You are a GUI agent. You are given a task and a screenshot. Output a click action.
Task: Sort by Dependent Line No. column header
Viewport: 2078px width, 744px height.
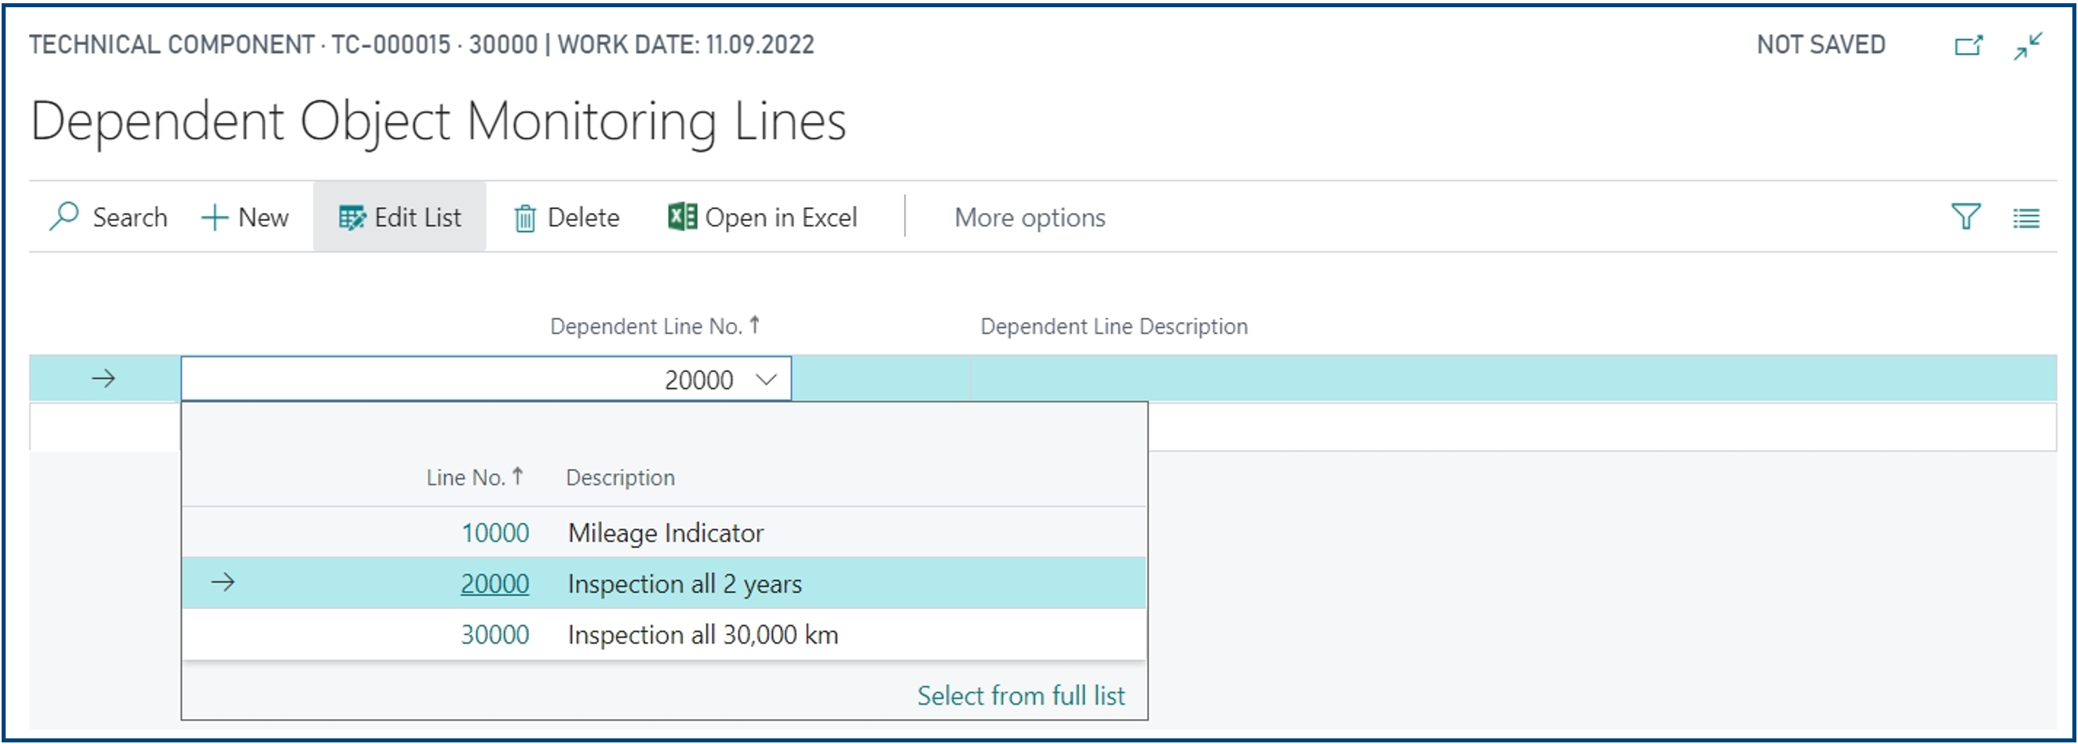pos(655,326)
